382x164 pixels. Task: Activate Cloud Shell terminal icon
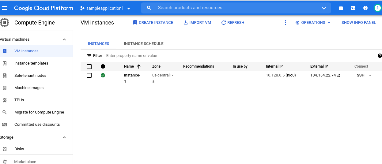point(353,8)
